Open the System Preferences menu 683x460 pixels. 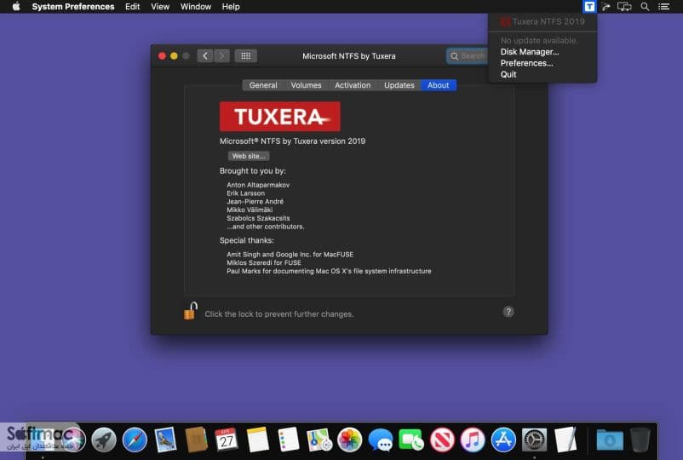coord(73,7)
